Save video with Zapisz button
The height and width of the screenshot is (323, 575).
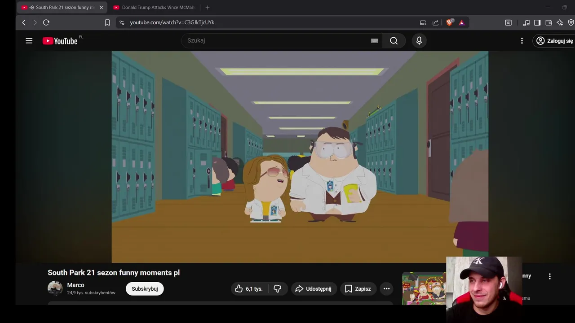pos(358,289)
